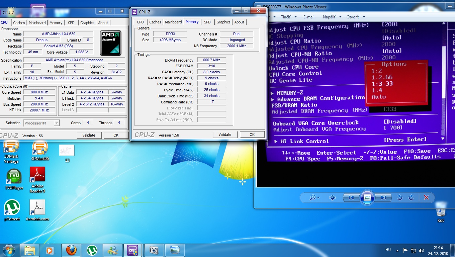Go to previous photo in Photo Viewer
This screenshot has height=257, width=455.
pos(351,197)
